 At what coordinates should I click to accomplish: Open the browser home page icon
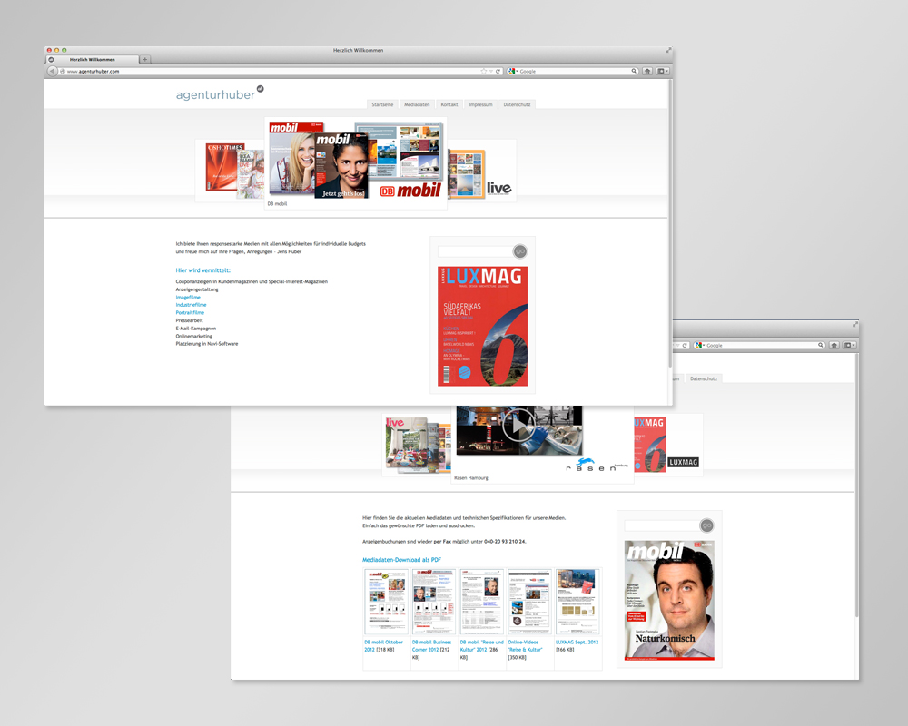coord(647,71)
